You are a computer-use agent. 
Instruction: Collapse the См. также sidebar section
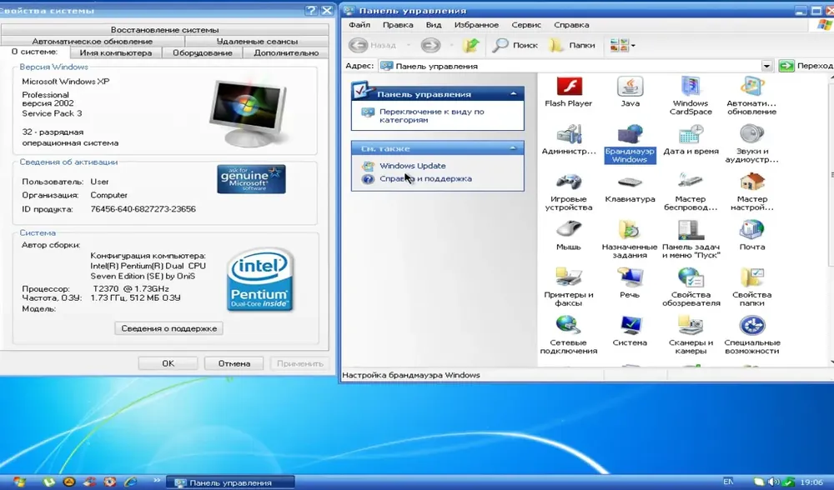tap(513, 148)
